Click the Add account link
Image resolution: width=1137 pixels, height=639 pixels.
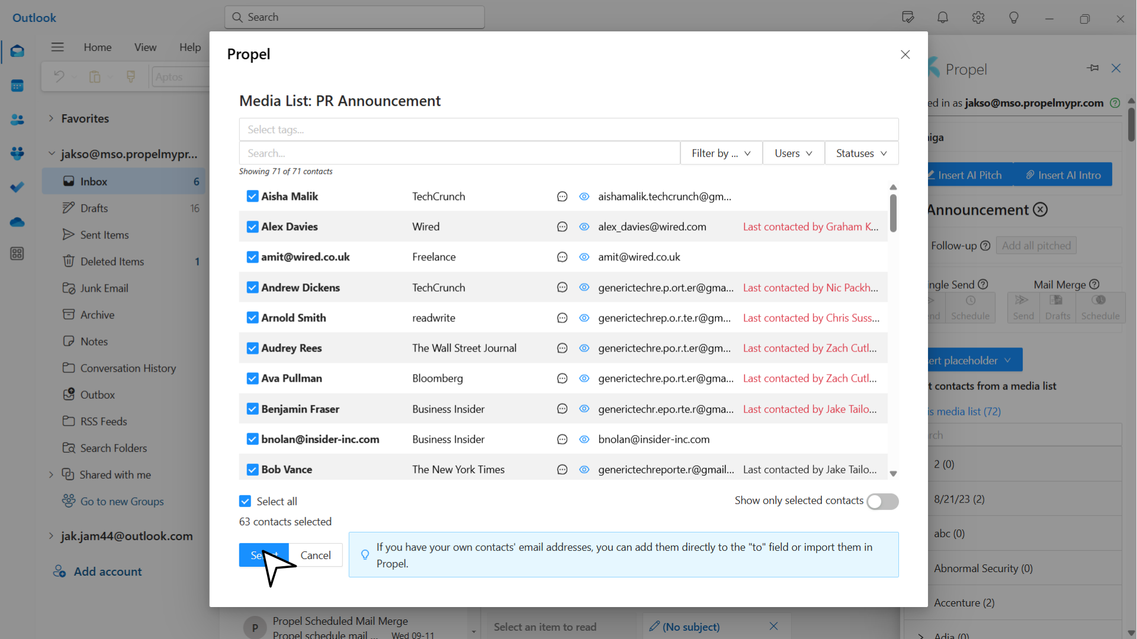point(108,572)
